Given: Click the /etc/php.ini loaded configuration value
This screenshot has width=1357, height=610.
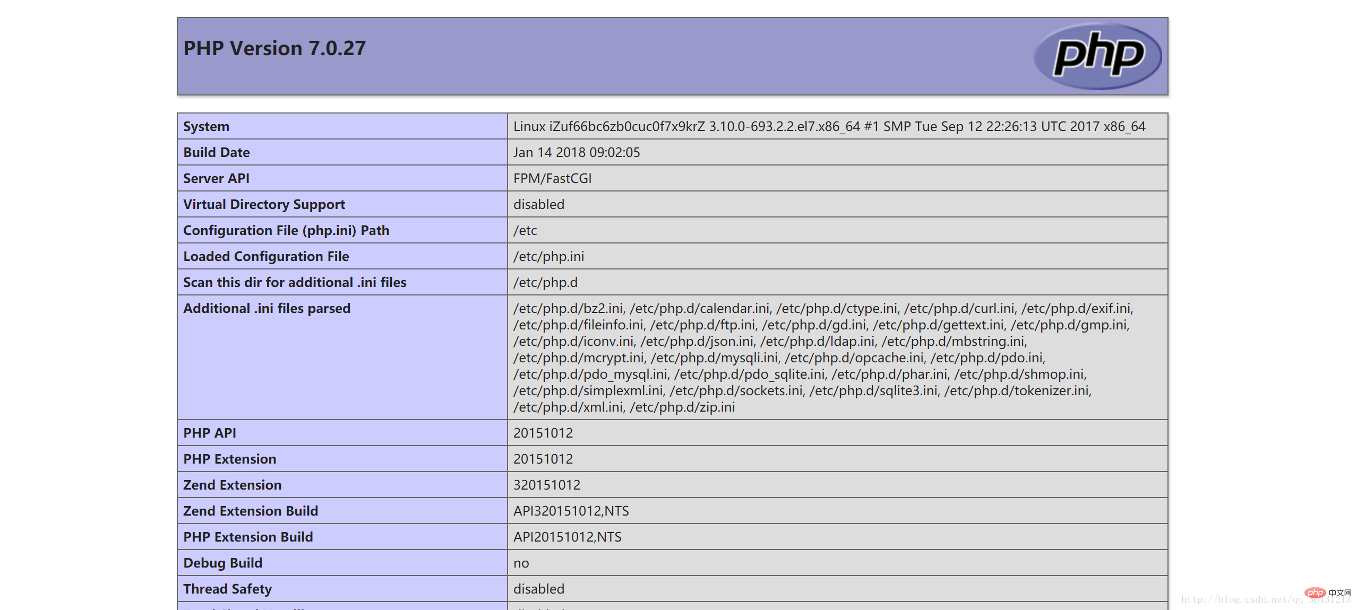Looking at the screenshot, I should click(548, 256).
